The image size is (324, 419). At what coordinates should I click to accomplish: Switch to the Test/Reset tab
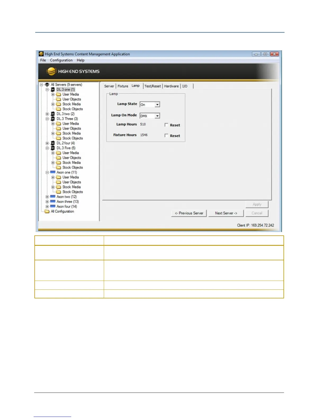coord(153,86)
